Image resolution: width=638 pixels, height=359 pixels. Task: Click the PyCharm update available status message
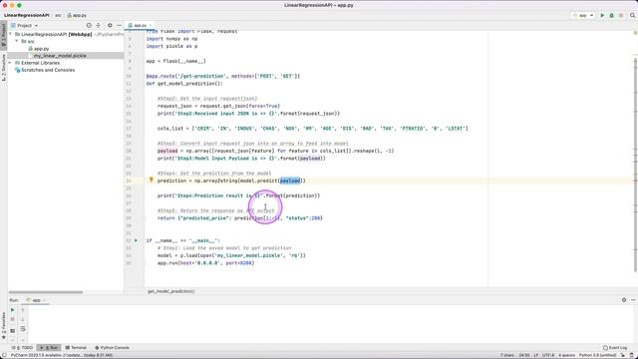click(x=62, y=355)
